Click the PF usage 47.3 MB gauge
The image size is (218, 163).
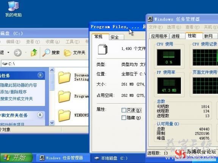[x=169, y=85]
